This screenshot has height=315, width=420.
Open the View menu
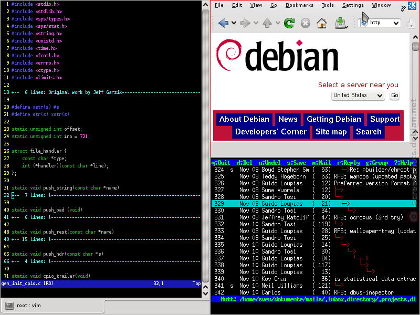point(256,5)
